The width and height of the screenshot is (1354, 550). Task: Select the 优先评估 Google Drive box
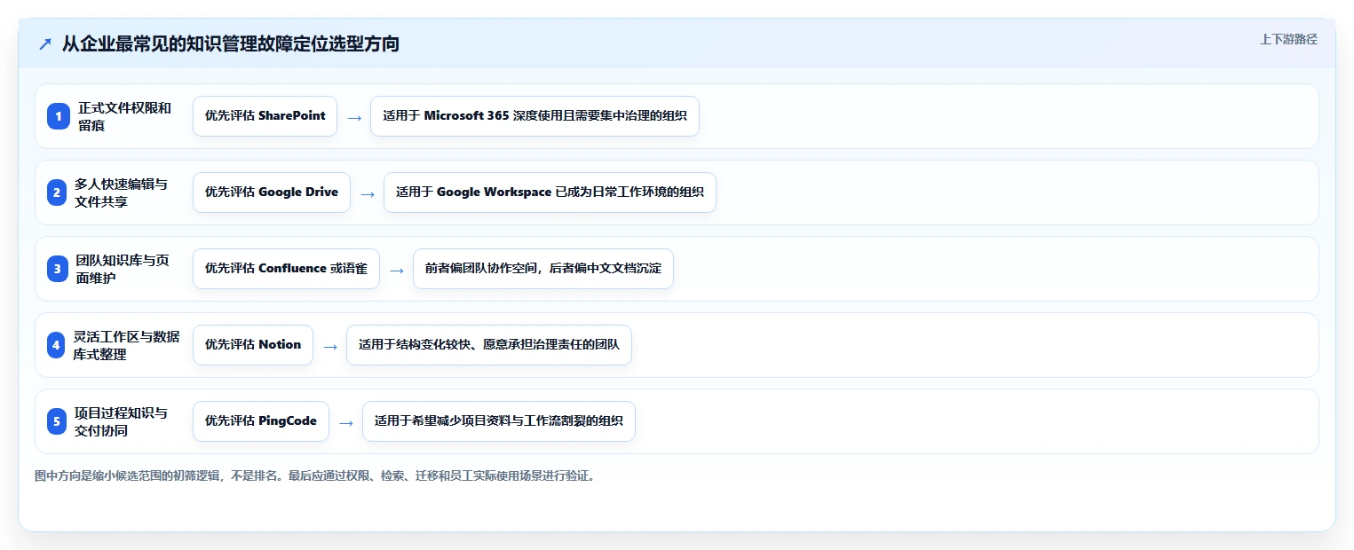pos(272,192)
